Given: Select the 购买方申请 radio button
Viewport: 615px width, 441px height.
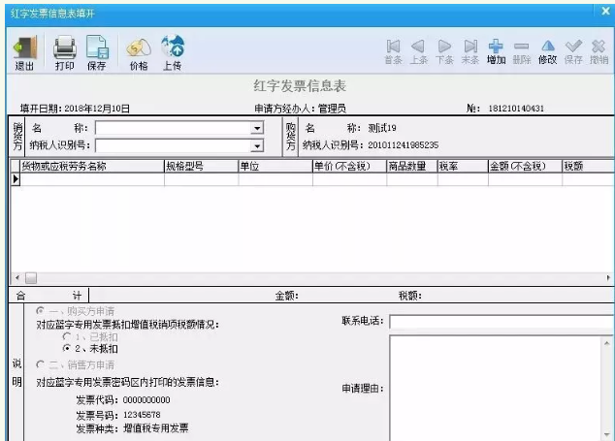Looking at the screenshot, I should click(x=41, y=310).
